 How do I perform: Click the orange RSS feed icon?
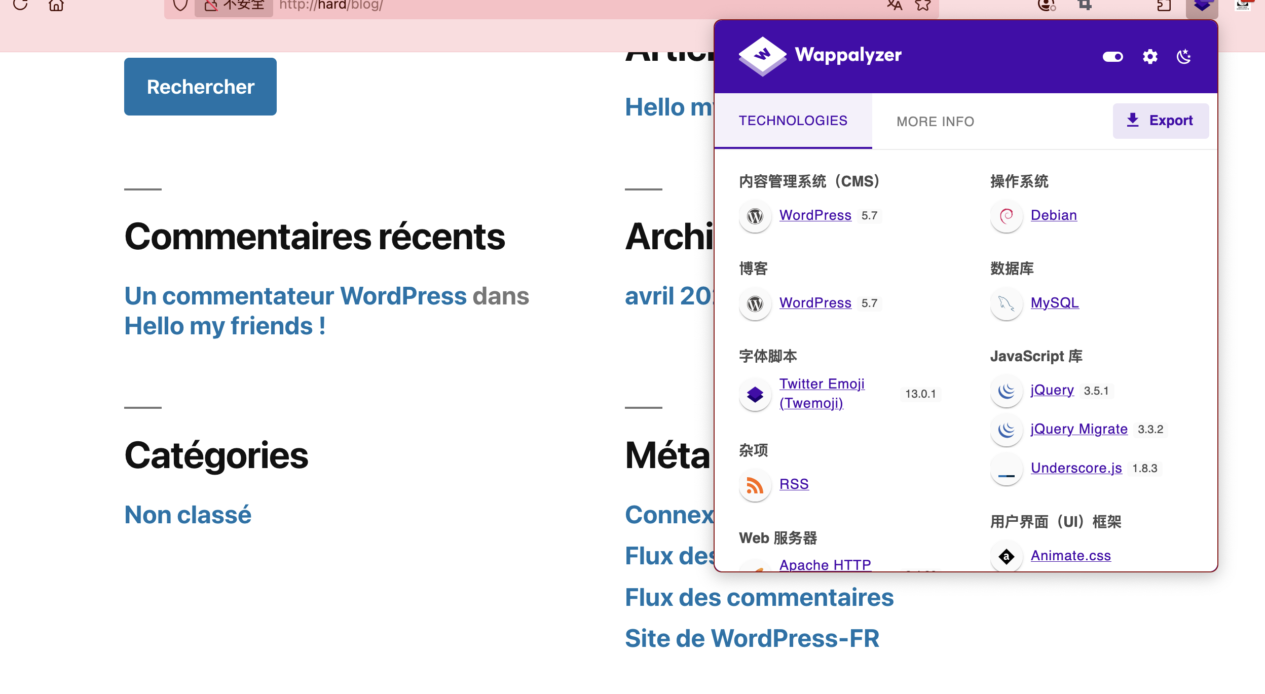tap(755, 485)
